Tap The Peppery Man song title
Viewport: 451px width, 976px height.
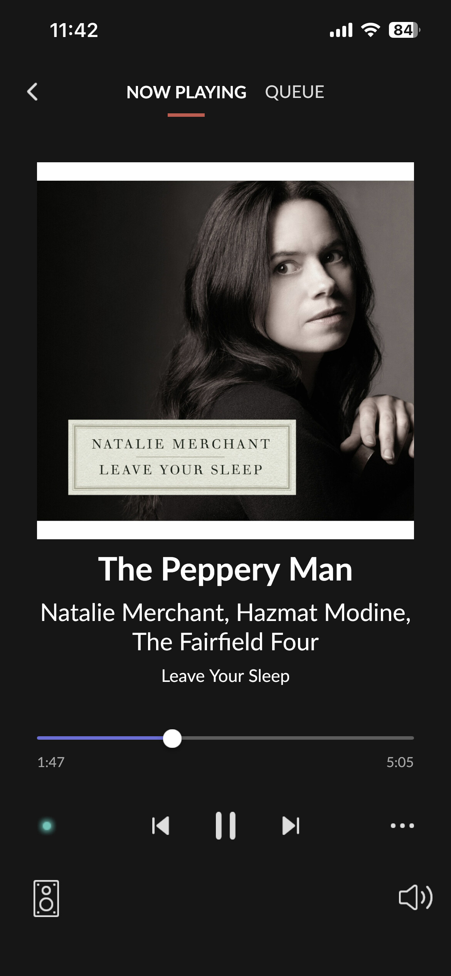point(225,569)
